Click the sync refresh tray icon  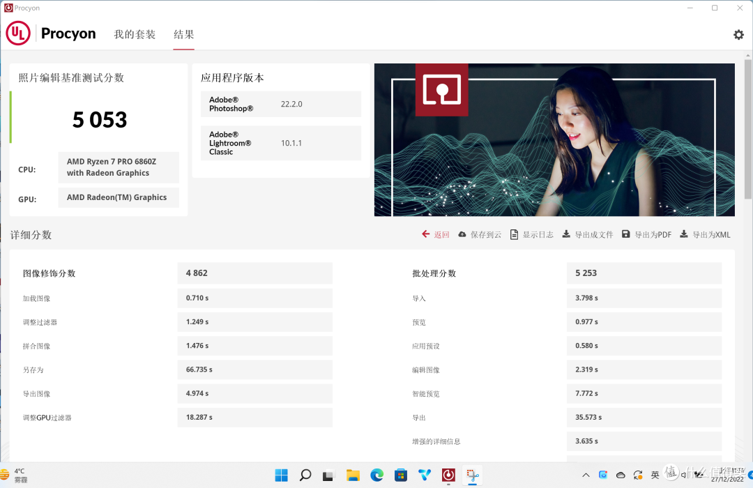pyautogui.click(x=638, y=475)
